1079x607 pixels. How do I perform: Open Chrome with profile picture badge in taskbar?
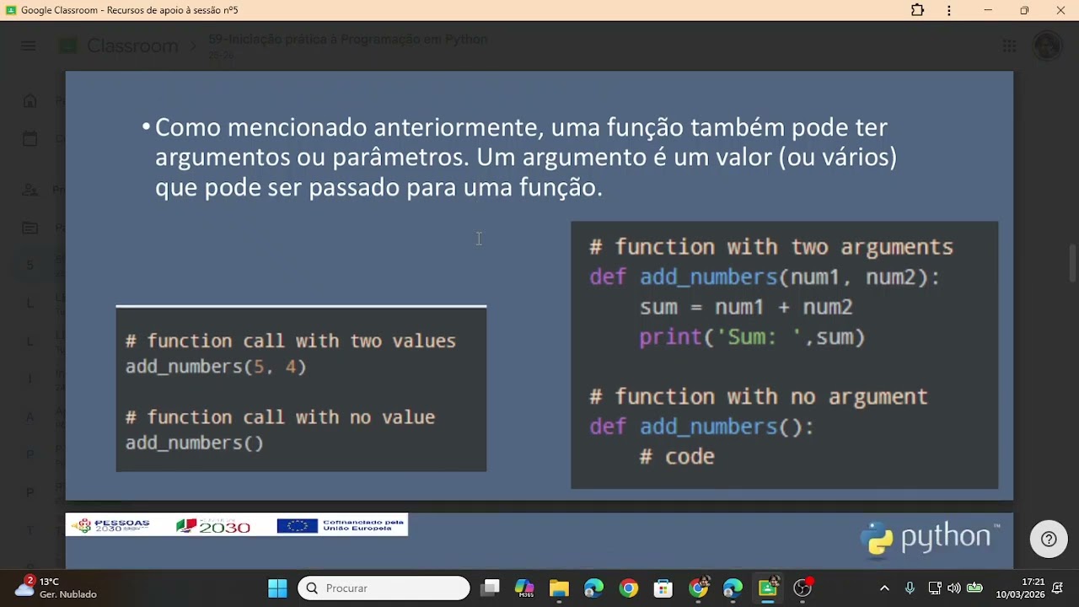pyautogui.click(x=699, y=588)
